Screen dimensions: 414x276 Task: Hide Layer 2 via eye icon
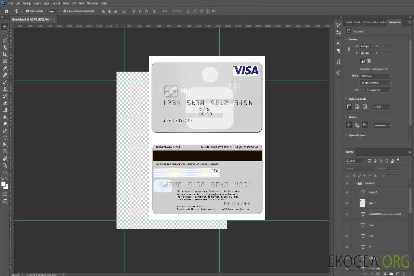[347, 192]
